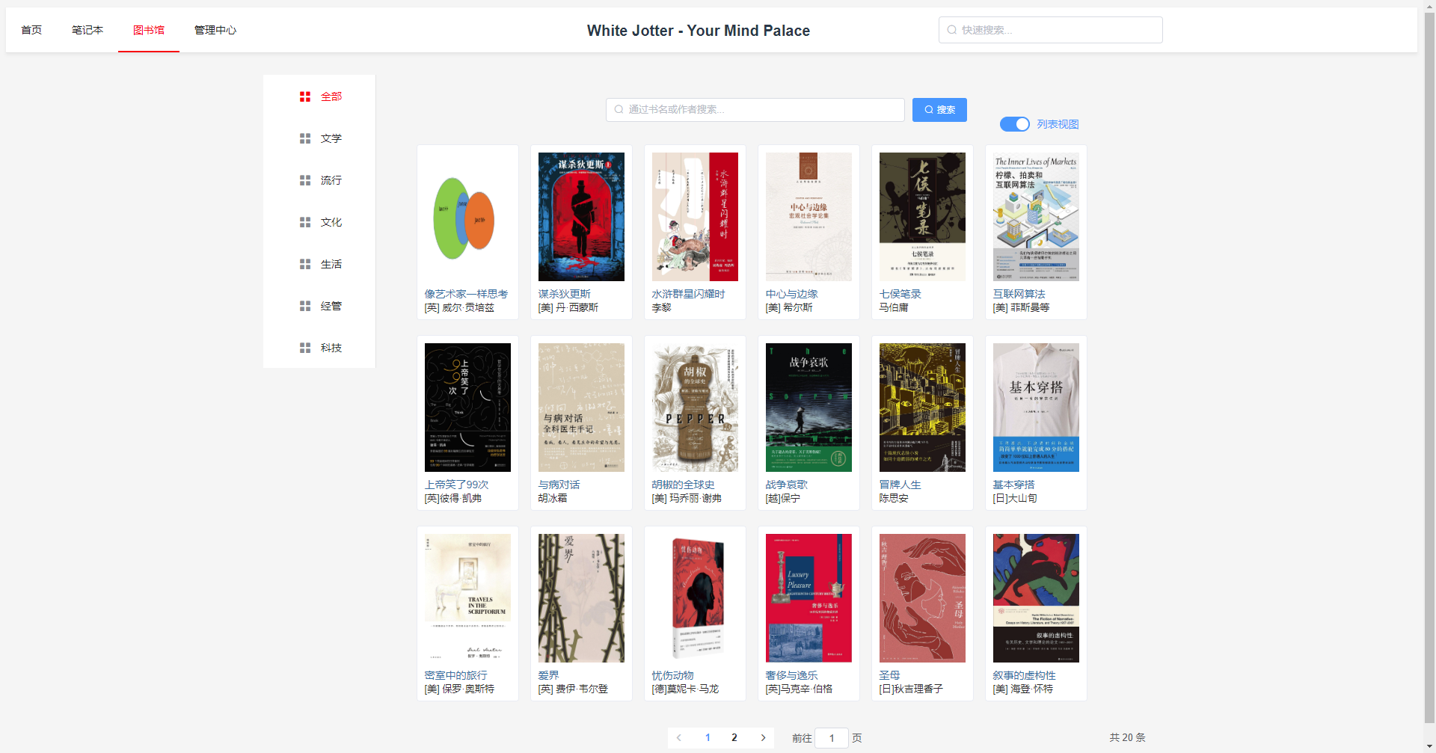Open the 谋杀狄更斯 book title link
1436x753 pixels.
(564, 294)
